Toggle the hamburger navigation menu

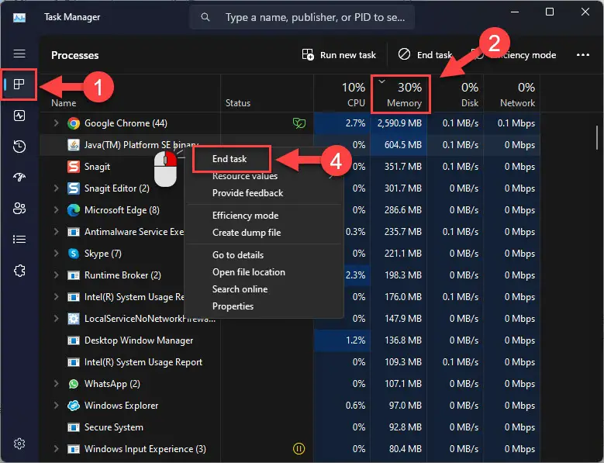point(19,54)
